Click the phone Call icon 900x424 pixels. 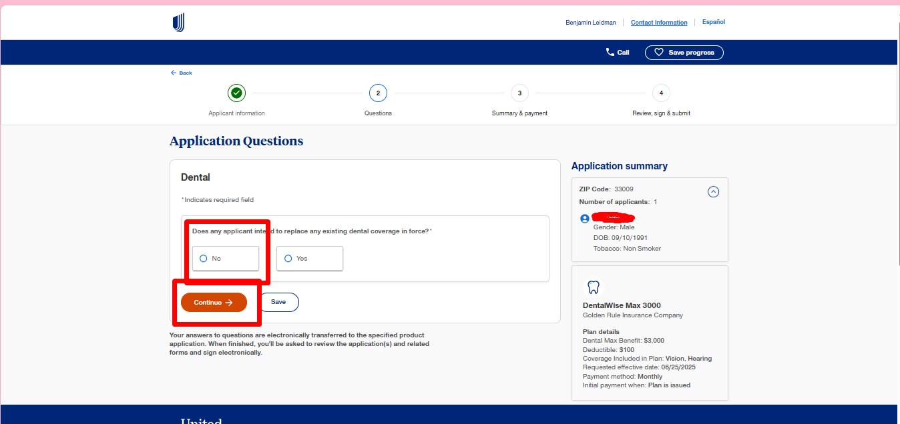(x=610, y=52)
